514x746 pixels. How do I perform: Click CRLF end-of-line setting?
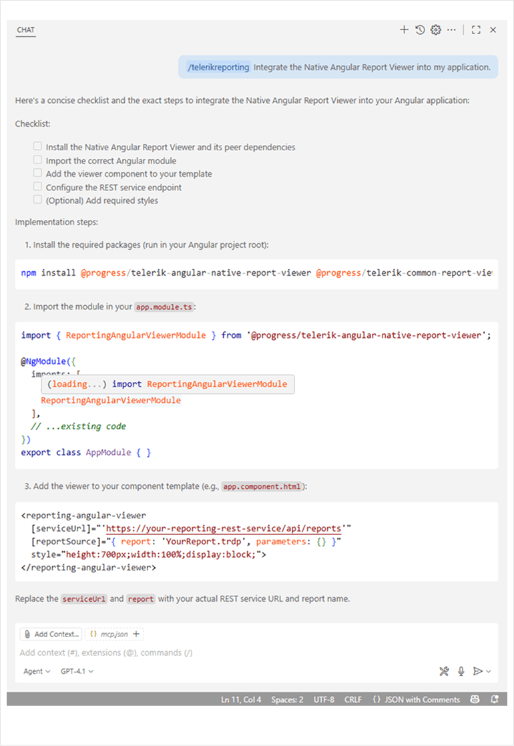click(x=353, y=699)
